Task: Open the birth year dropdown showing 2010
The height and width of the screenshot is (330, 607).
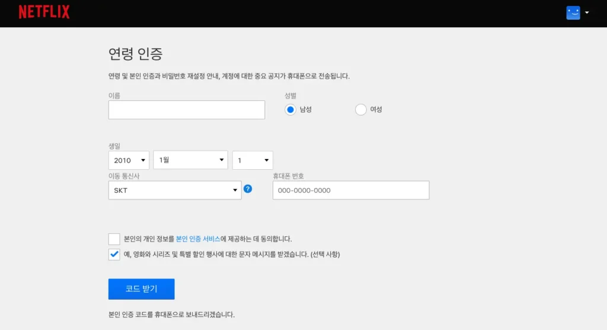Action: [129, 160]
